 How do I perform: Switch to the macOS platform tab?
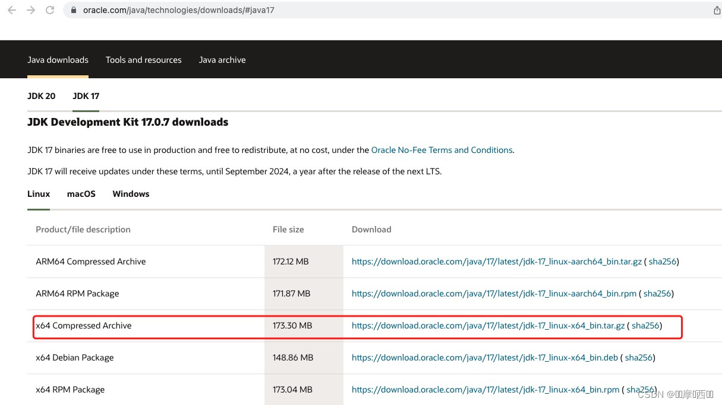[x=81, y=194]
